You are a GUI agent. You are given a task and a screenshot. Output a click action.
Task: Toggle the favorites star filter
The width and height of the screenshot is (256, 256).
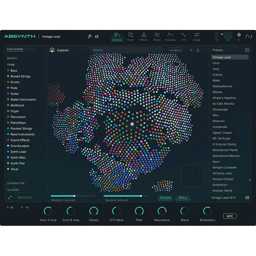tap(191, 50)
